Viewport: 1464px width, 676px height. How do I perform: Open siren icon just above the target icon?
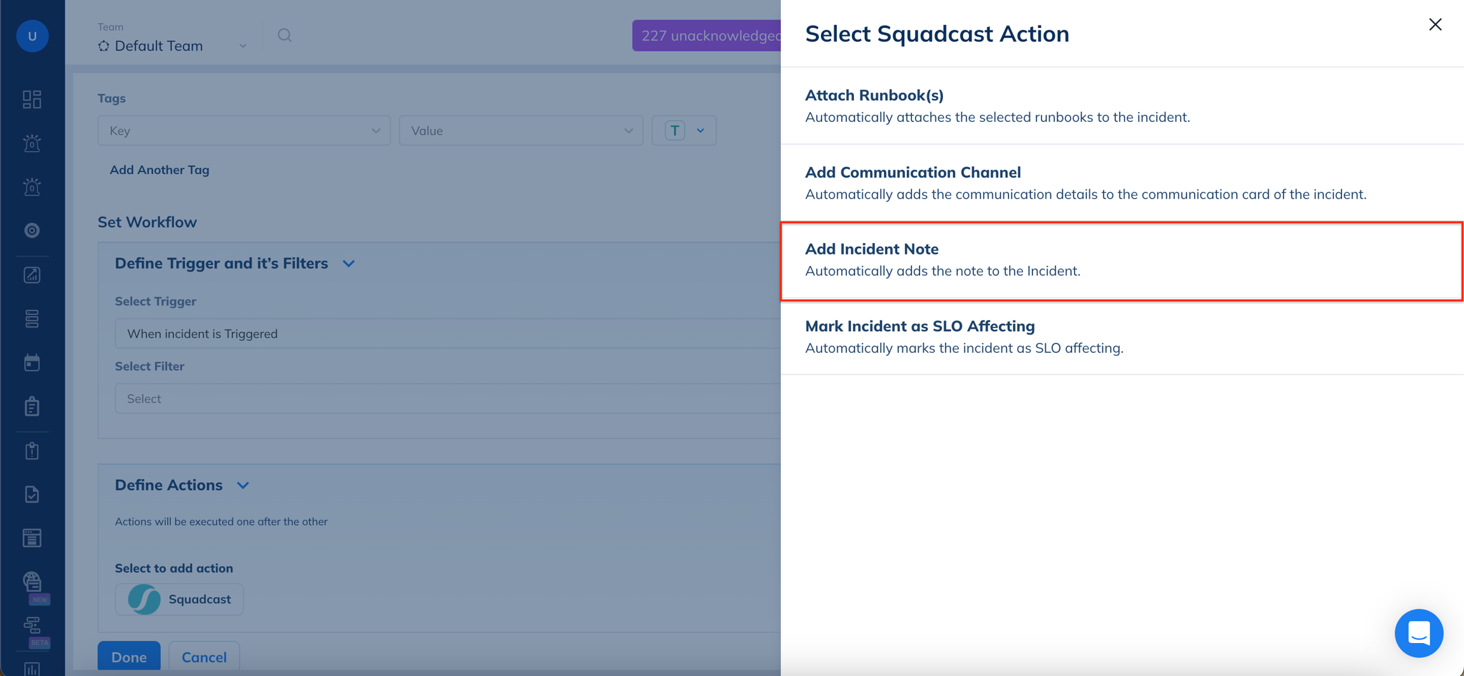(32, 187)
